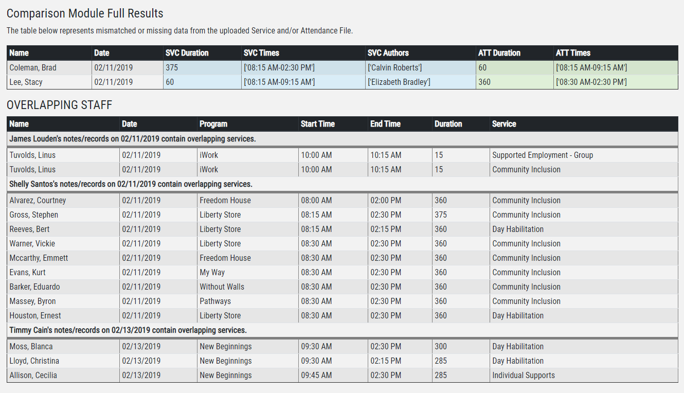Screen dimensions: 684x393
Task: Click the 'Coleman, Brad' name cell
Action: (x=49, y=68)
